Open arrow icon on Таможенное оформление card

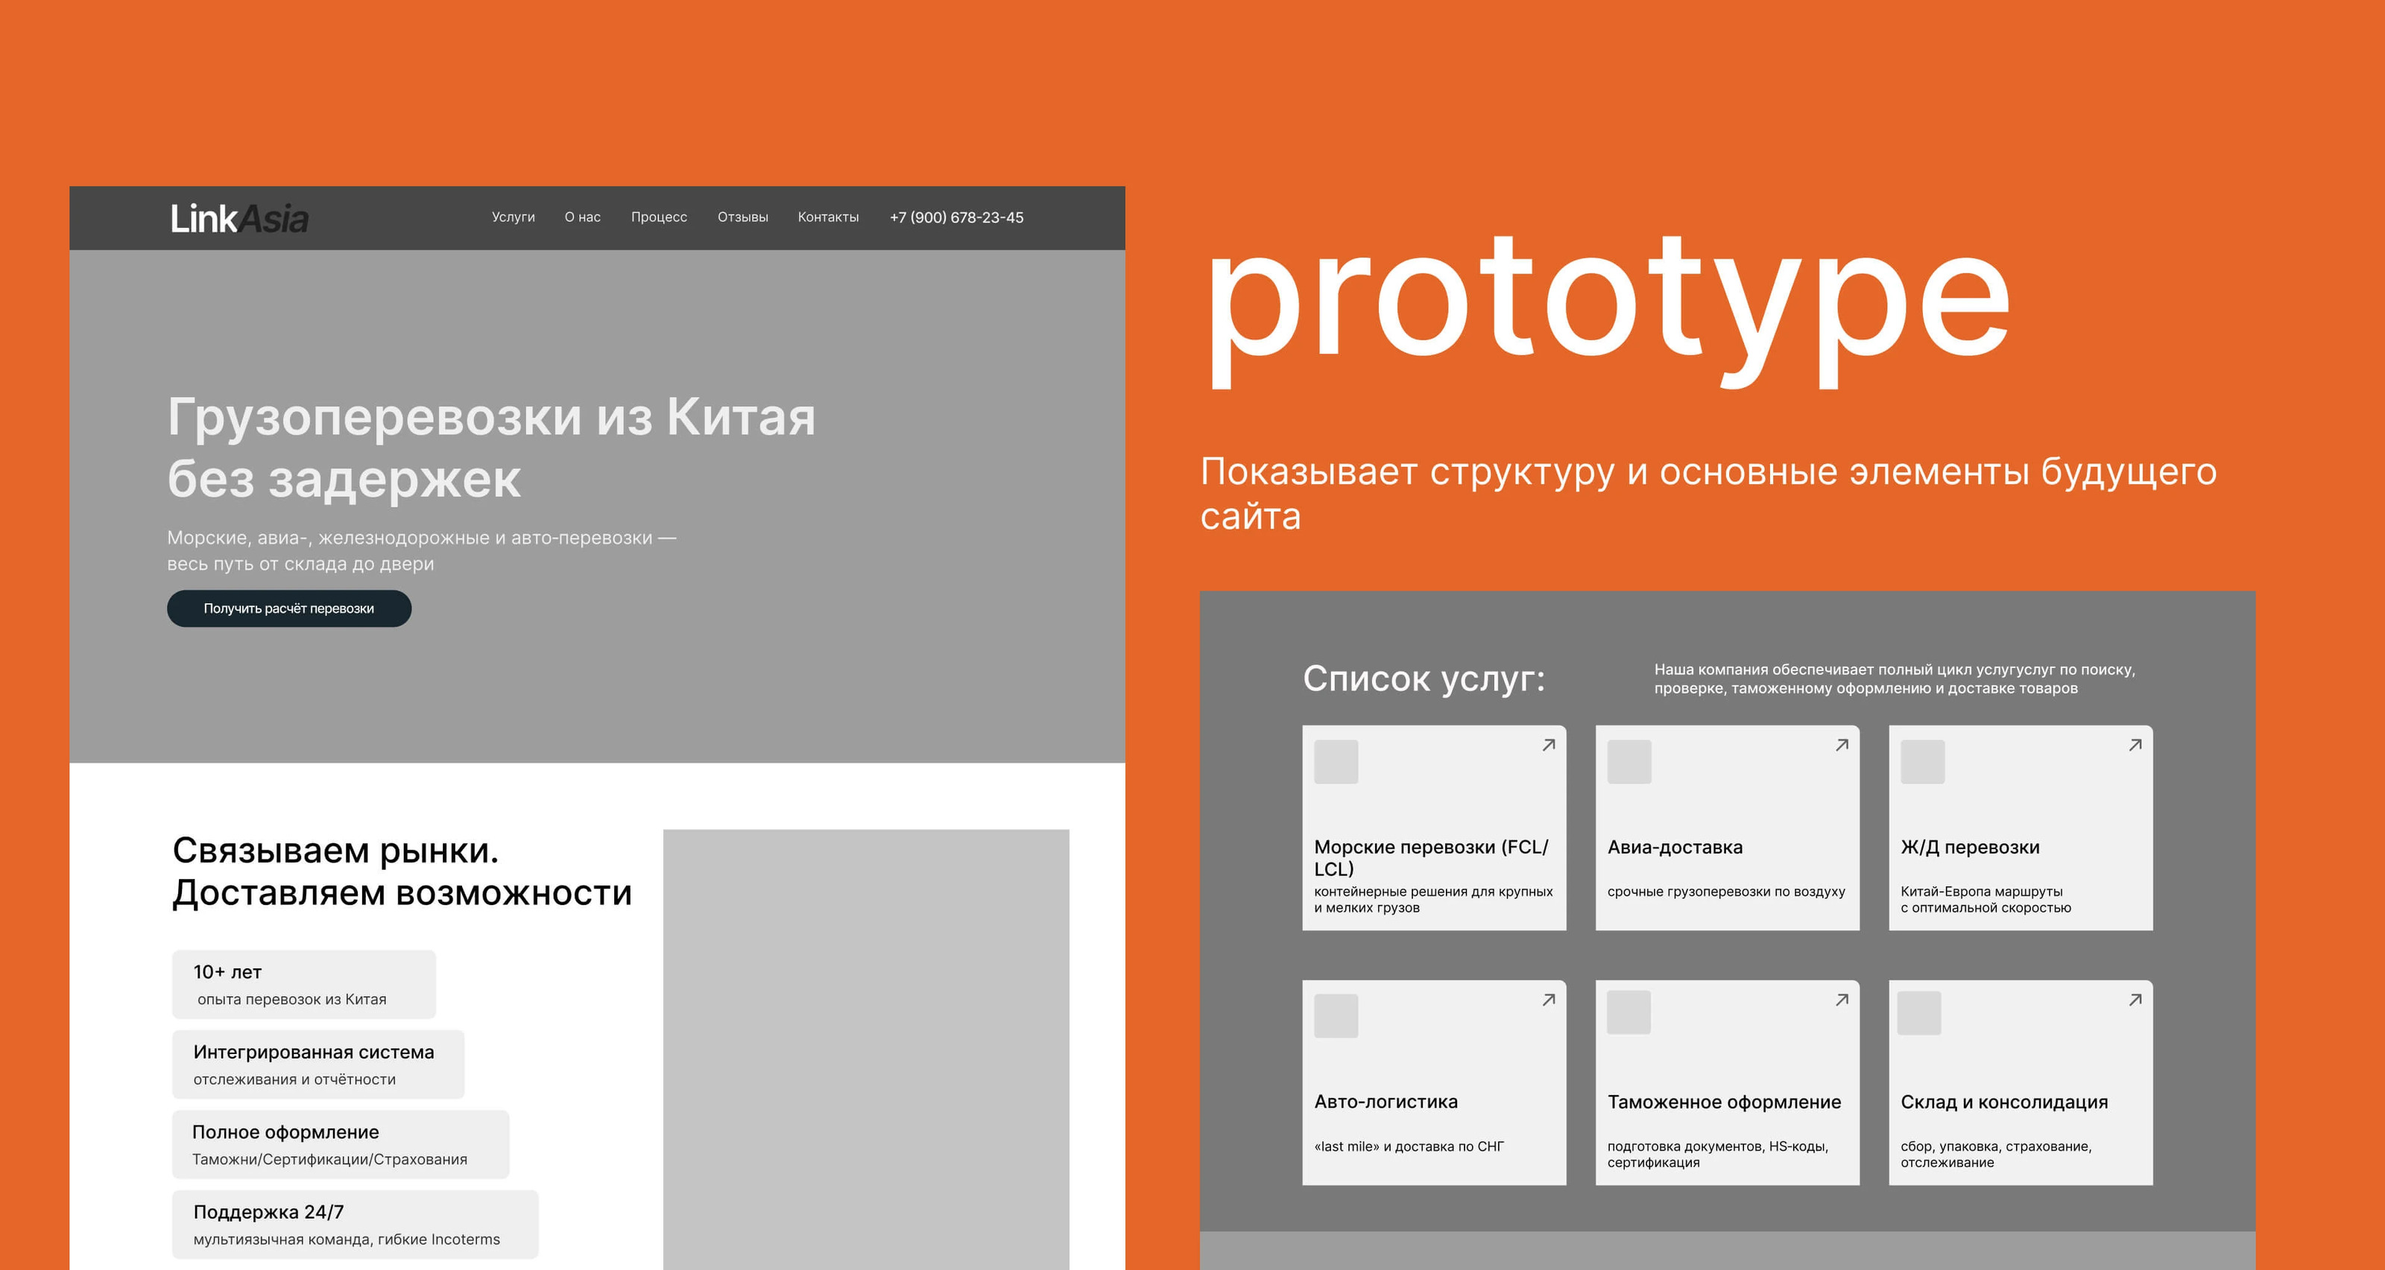click(1842, 1000)
